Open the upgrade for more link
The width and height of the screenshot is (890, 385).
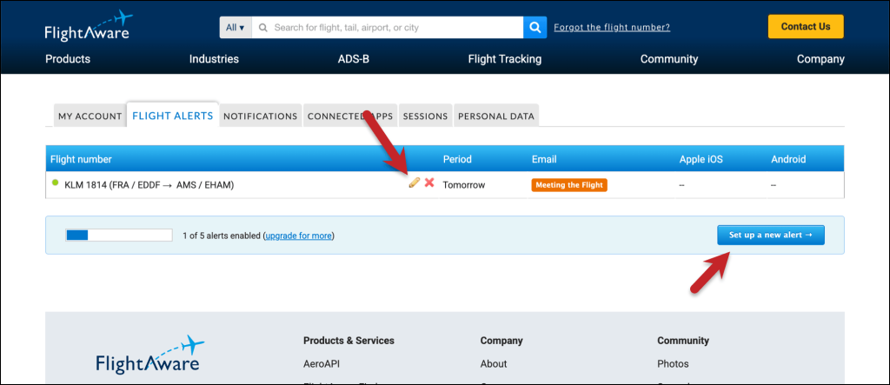pos(299,236)
